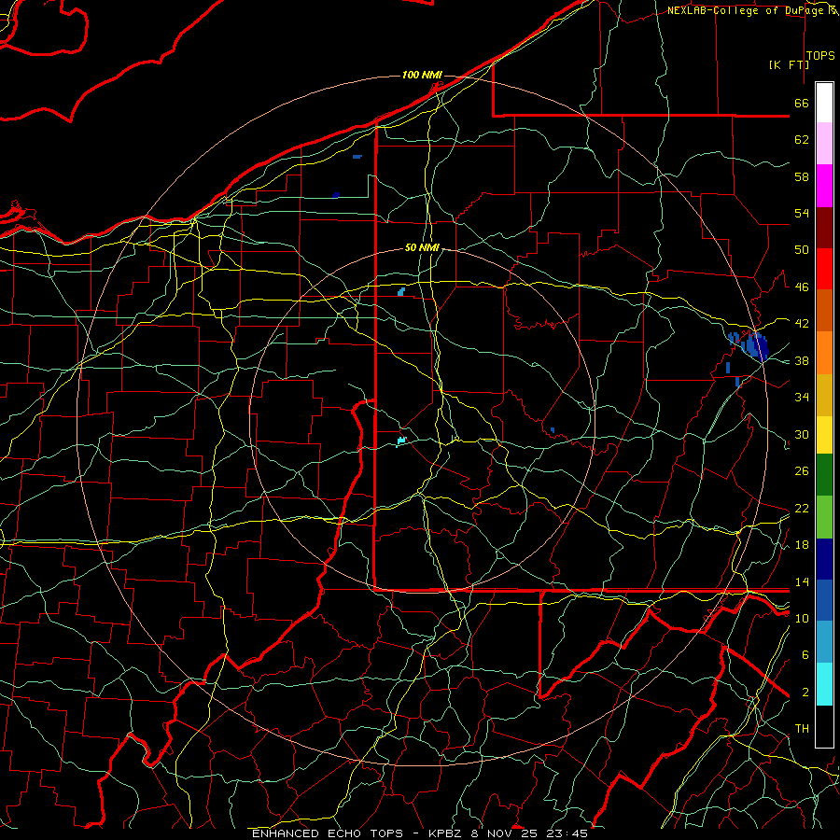Click the 58 scale value

[802, 176]
